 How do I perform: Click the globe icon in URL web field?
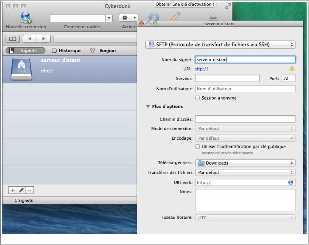point(291,182)
